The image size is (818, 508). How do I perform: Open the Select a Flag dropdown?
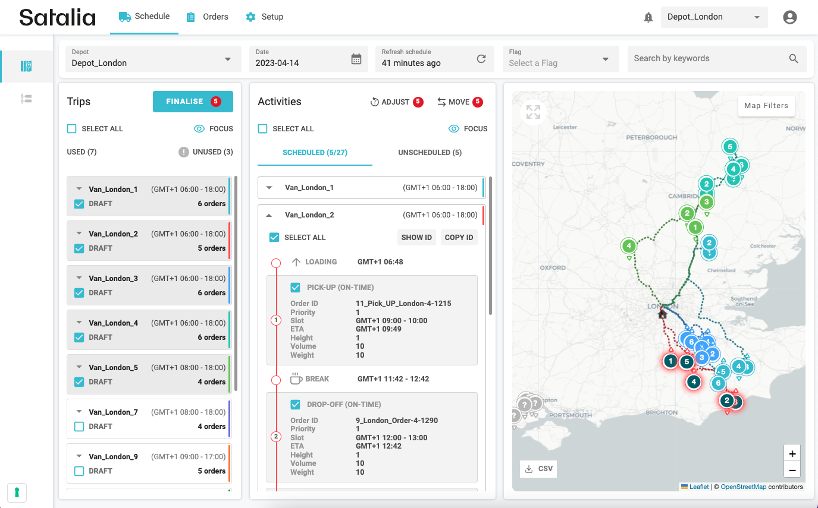pos(560,59)
